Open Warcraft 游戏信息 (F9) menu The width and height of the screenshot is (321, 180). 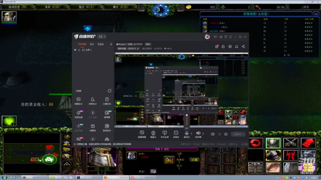(18, 7)
